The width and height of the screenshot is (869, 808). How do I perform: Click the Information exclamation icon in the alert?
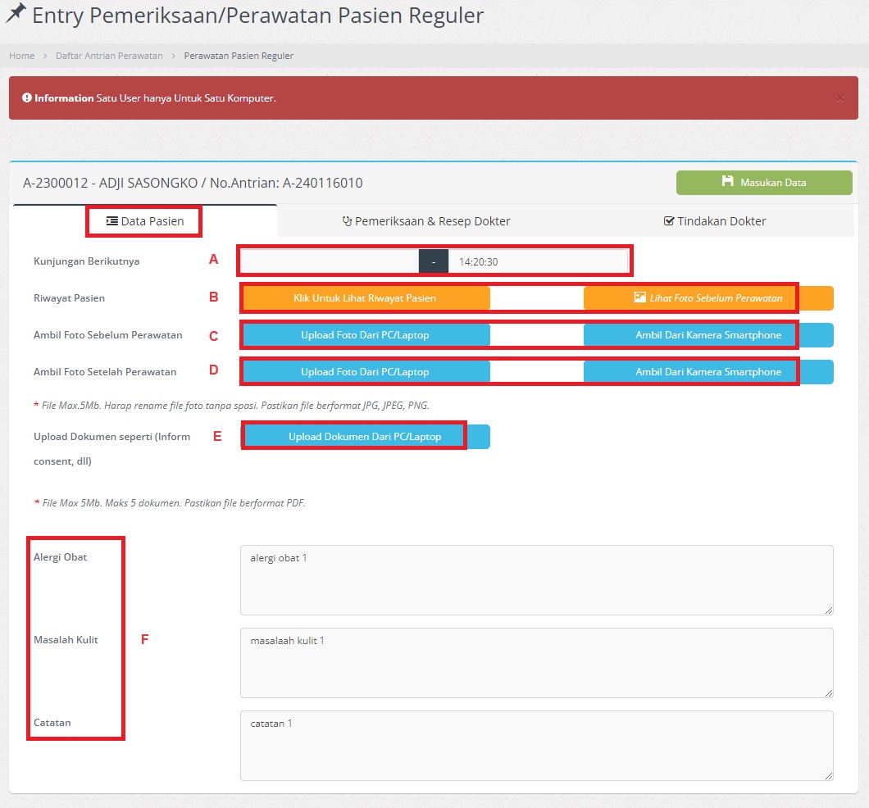tap(27, 98)
